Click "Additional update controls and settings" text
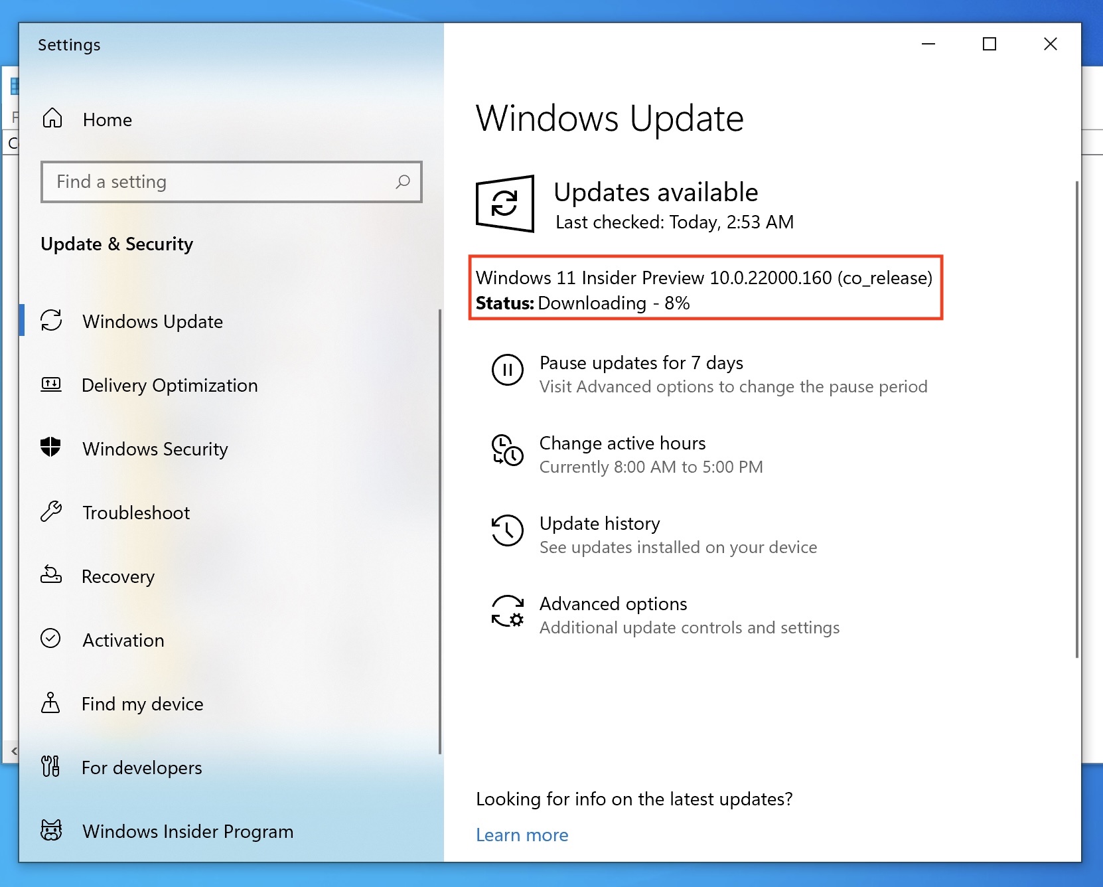Viewport: 1103px width, 887px height. point(690,627)
